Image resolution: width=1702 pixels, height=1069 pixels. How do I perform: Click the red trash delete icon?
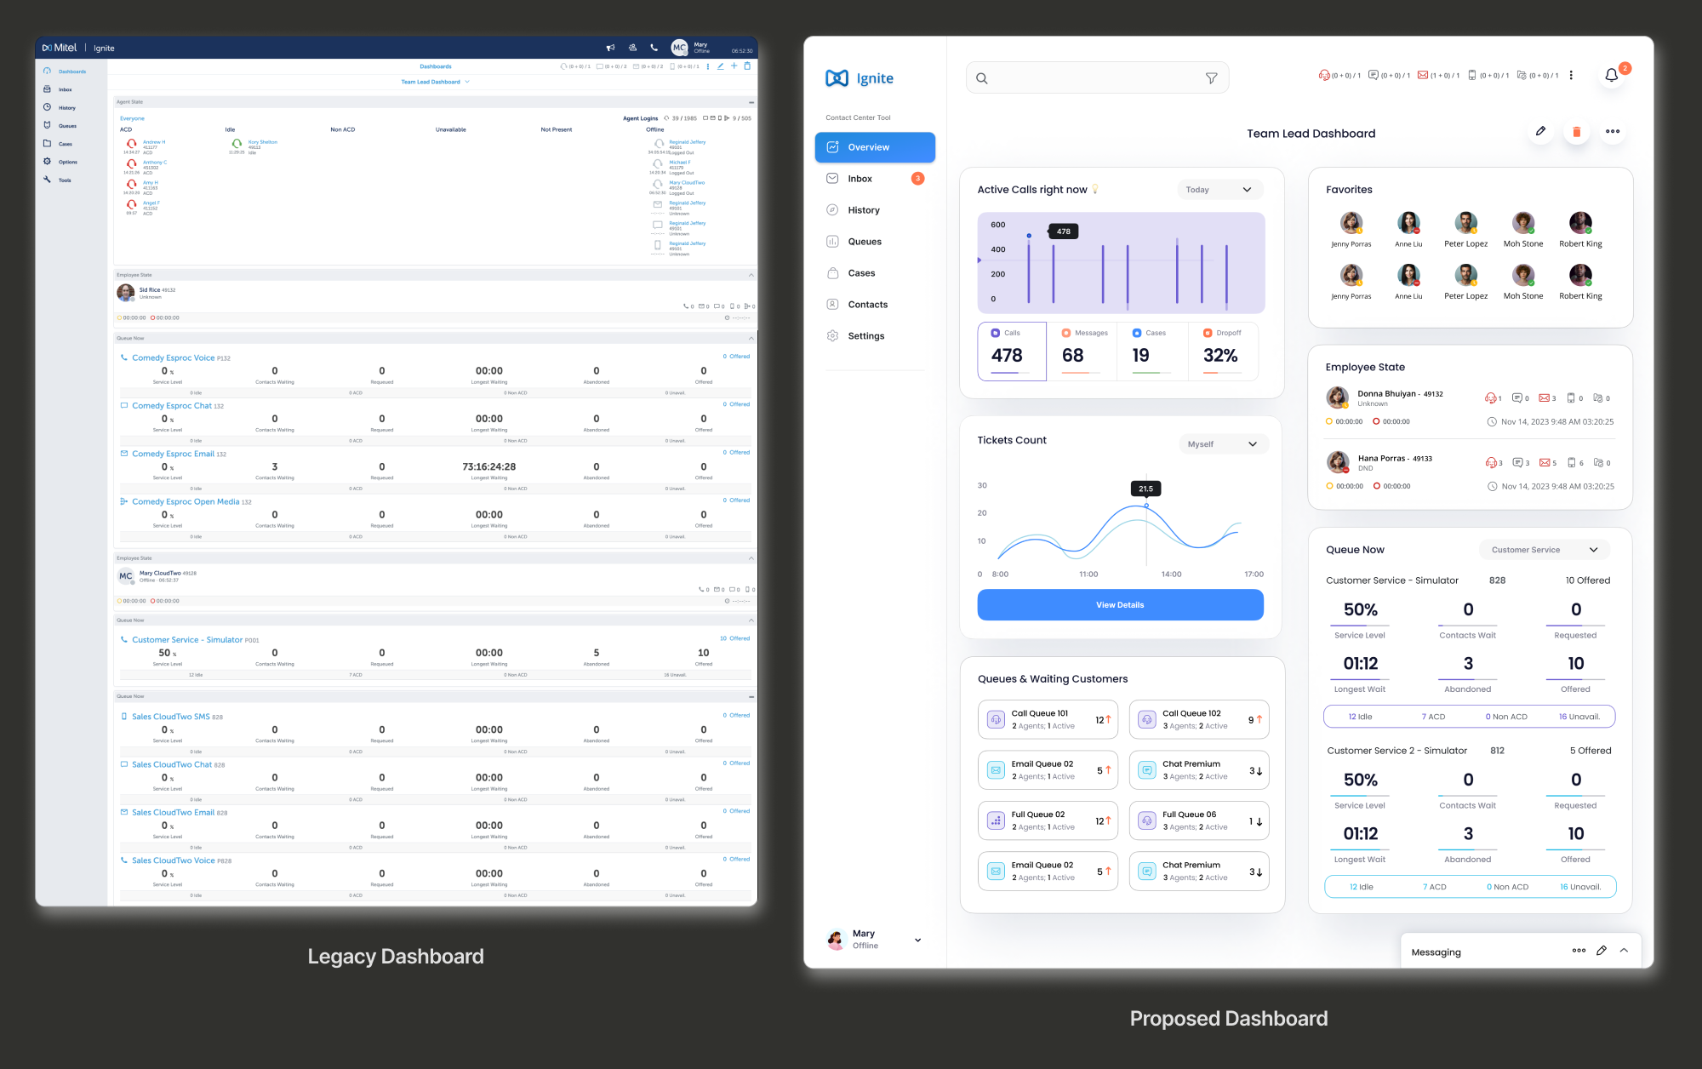1576,132
